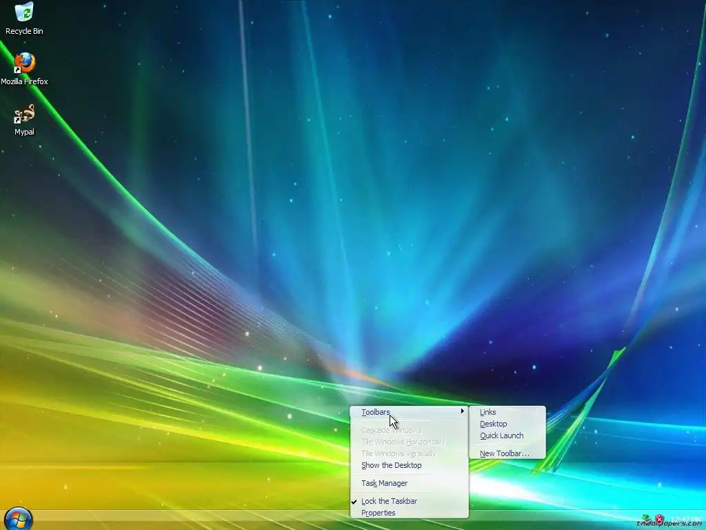Viewport: 706px width, 530px height.
Task: Click the Safely Remove Hardware tray icon
Action: pos(647,520)
